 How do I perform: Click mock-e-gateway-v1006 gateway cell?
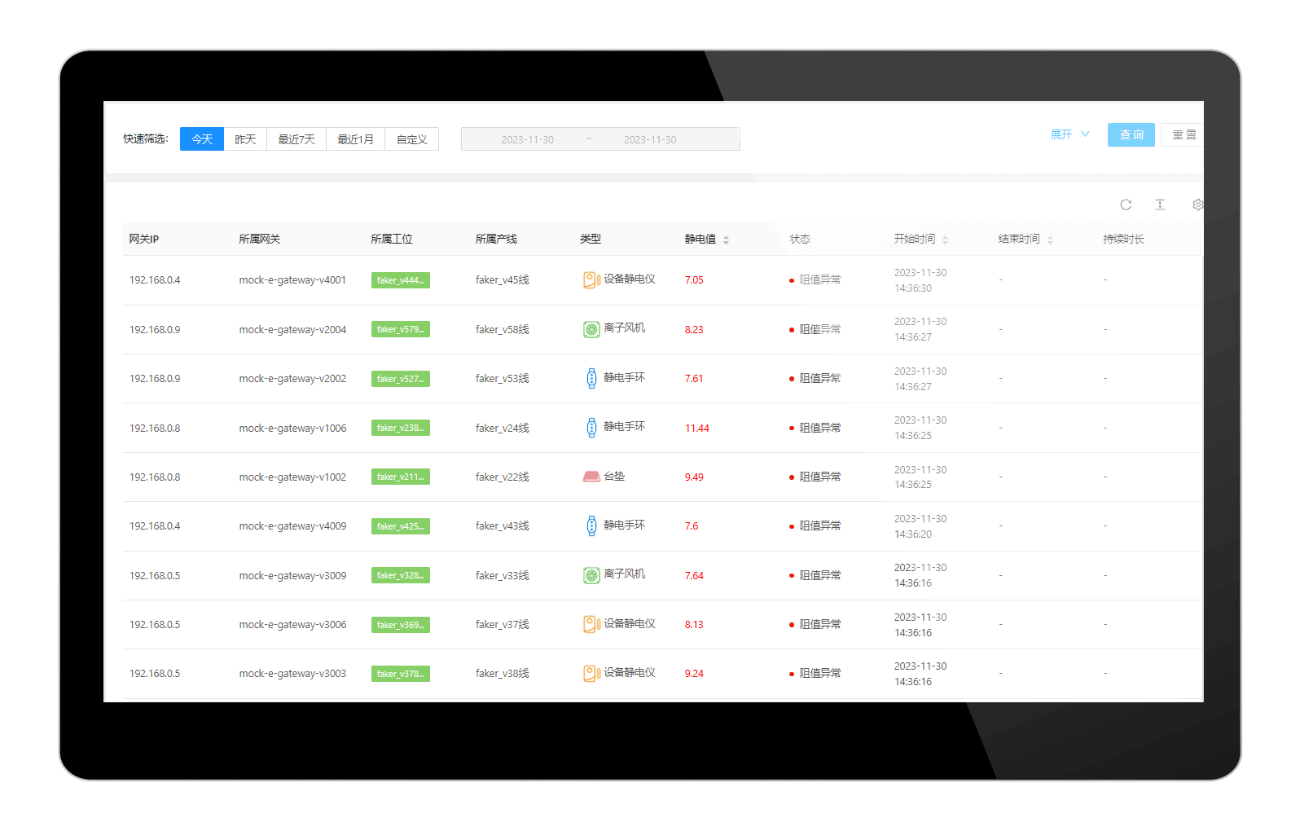click(292, 428)
